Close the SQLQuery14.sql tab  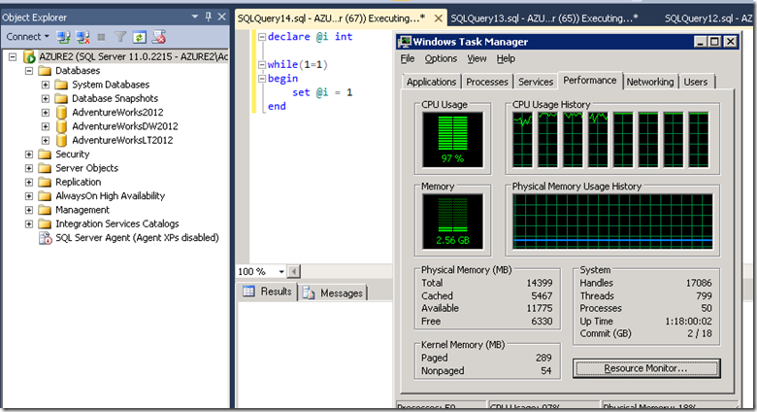pyautogui.click(x=439, y=18)
